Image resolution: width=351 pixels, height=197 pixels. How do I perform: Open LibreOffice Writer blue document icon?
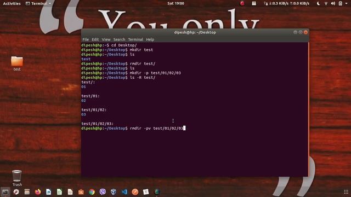(49, 192)
